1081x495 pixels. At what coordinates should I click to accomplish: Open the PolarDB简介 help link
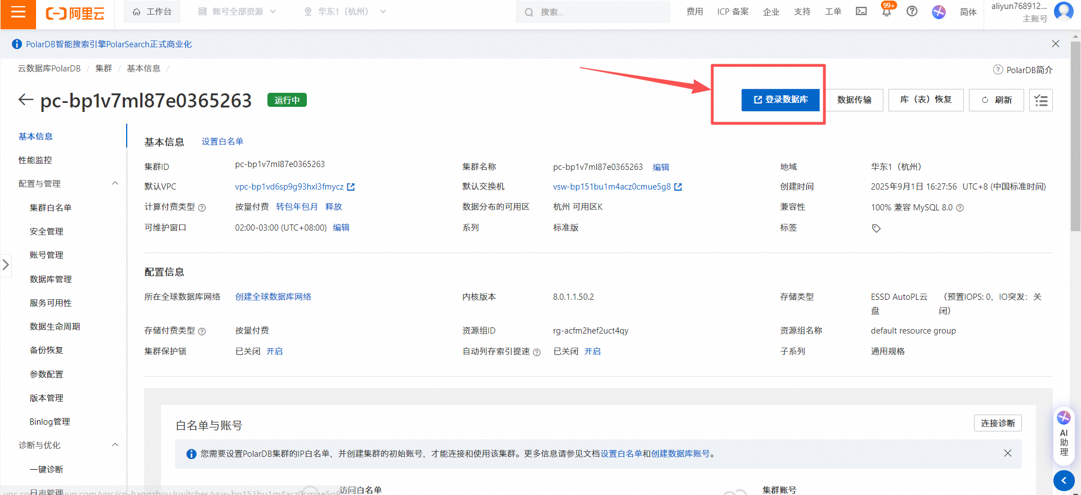(x=1022, y=70)
